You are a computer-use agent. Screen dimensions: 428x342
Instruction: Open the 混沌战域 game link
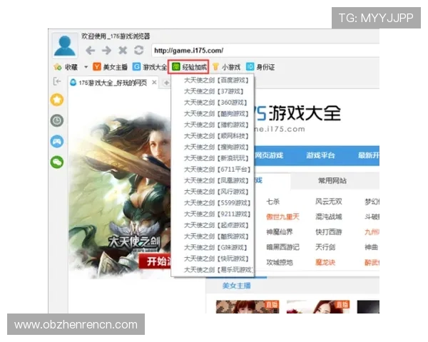pos(329,217)
